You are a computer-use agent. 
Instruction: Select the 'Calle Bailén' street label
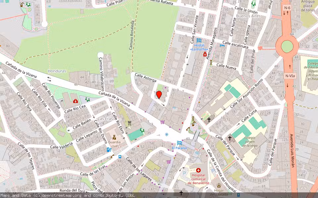coord(82,124)
